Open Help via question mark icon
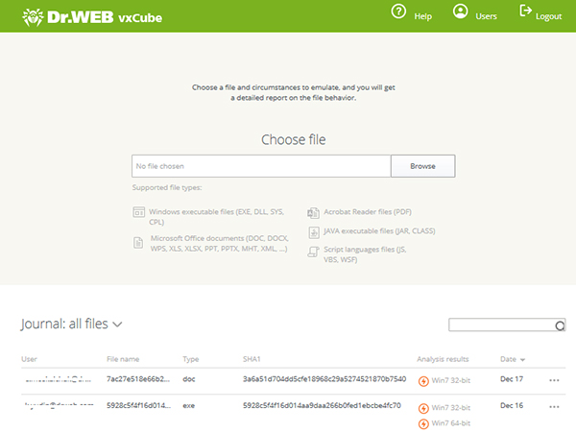The height and width of the screenshot is (433, 576). tap(398, 12)
